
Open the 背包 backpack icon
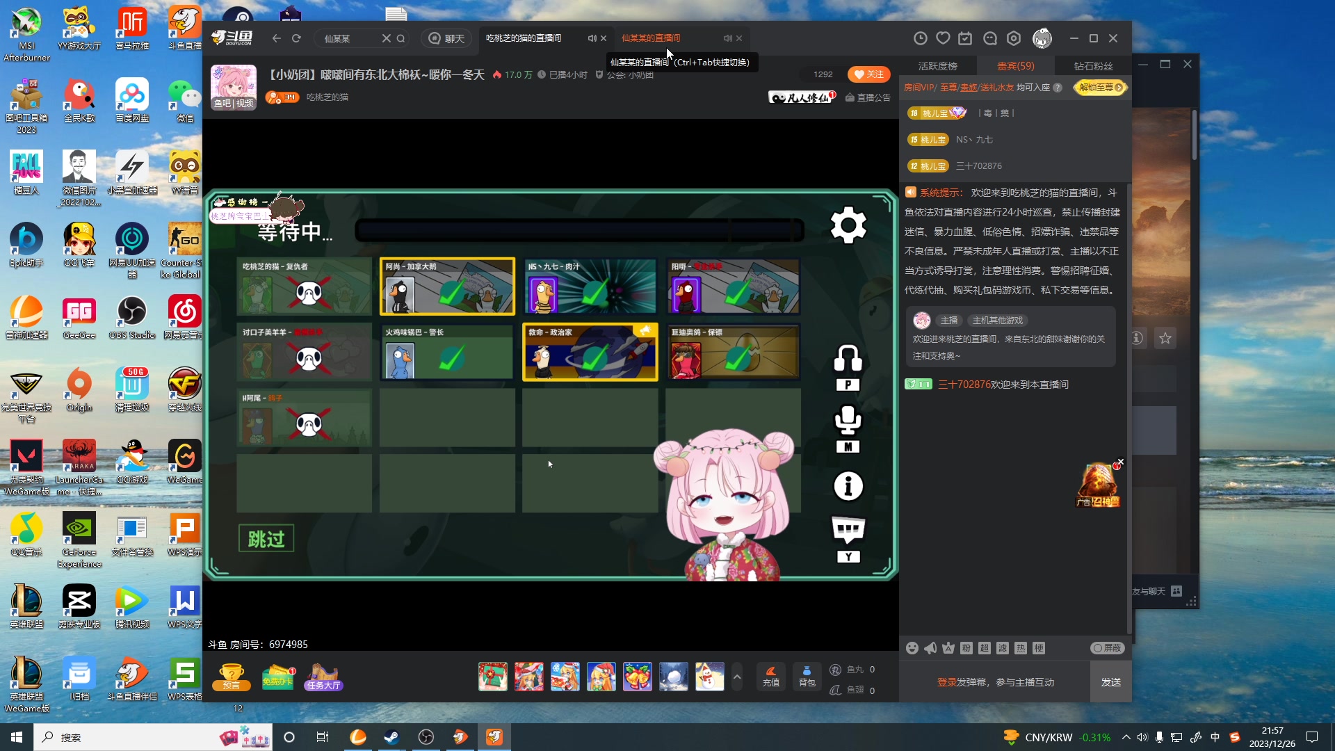coord(807,677)
